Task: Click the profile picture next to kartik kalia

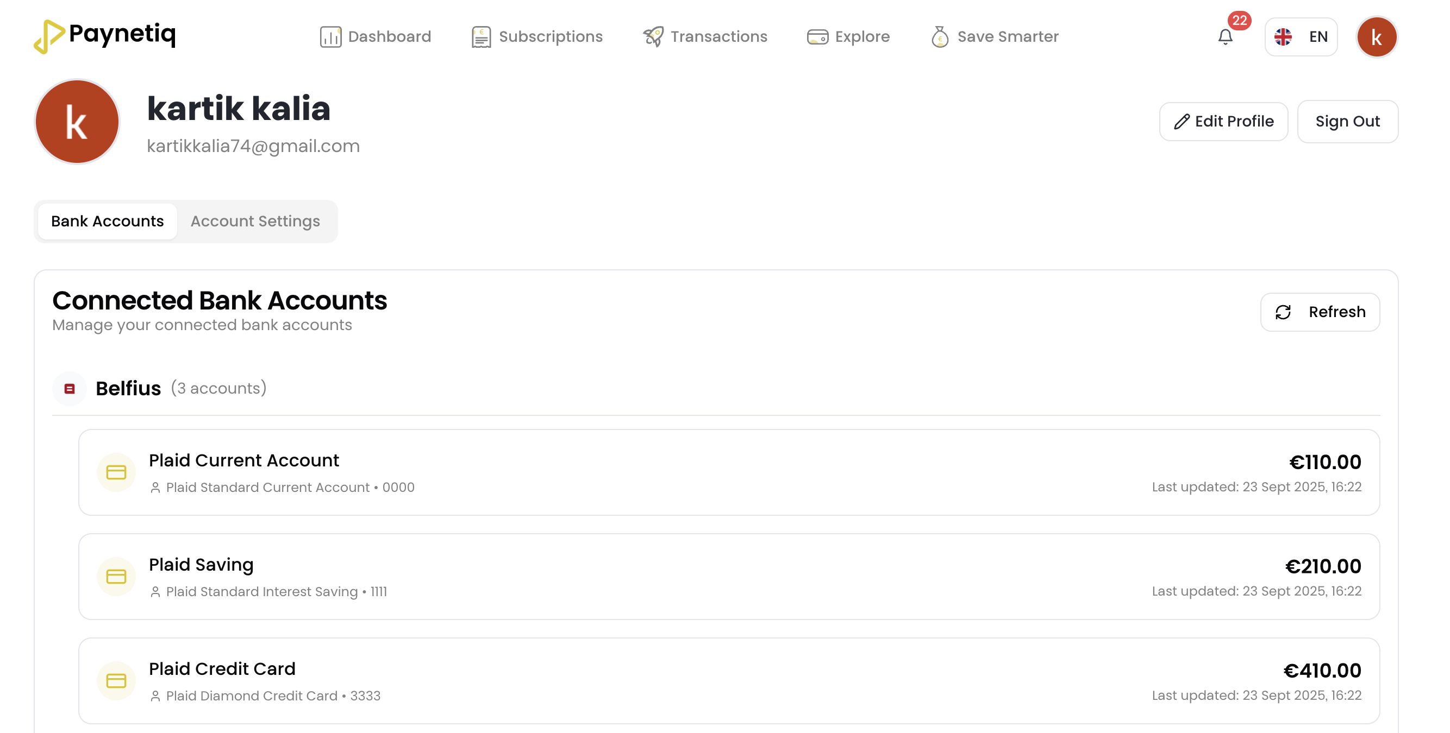Action: [77, 121]
